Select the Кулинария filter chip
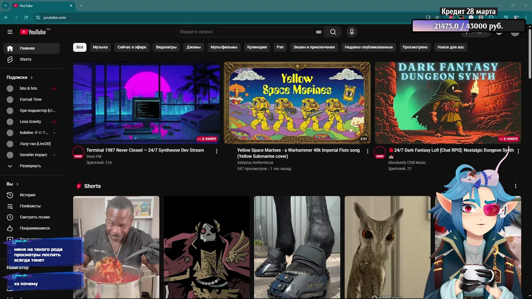The image size is (532, 299). pos(257,47)
